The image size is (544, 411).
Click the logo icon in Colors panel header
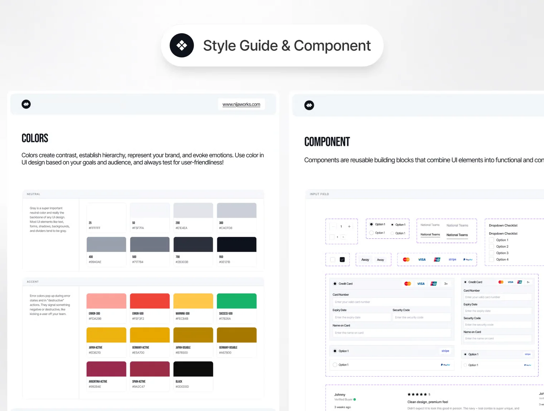(x=26, y=104)
